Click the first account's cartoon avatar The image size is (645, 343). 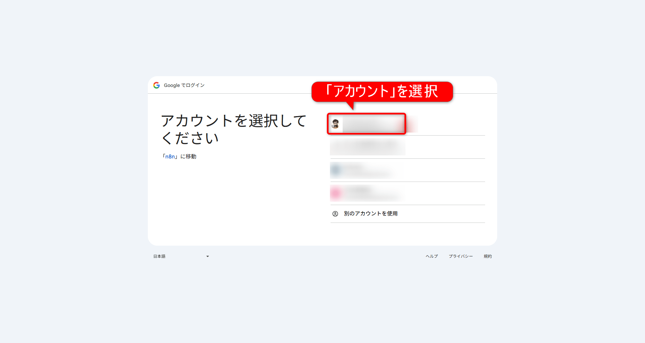coord(335,124)
